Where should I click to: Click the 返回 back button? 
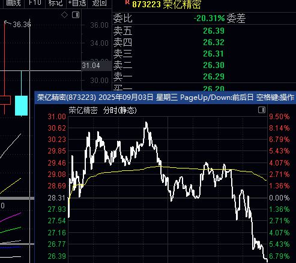point(100,3)
